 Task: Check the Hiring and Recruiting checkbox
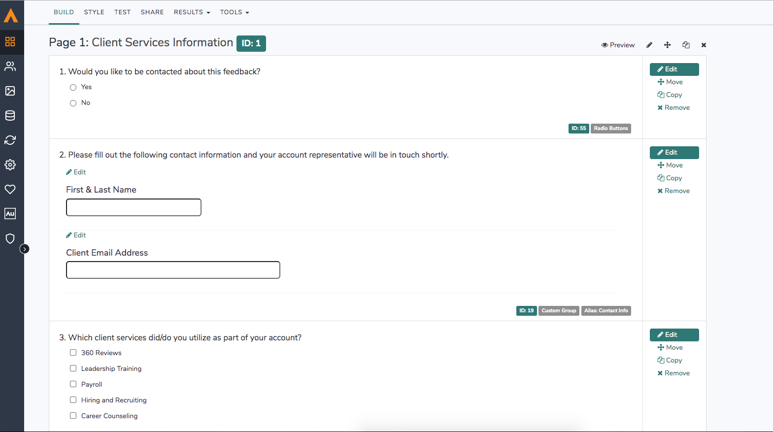click(x=73, y=400)
